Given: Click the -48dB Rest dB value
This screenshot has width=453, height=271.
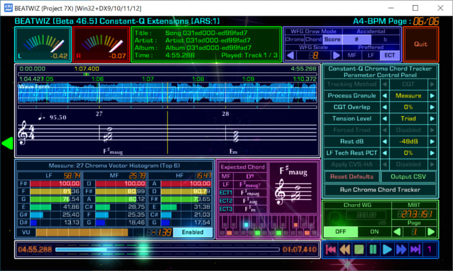Looking at the screenshot, I should point(408,141).
